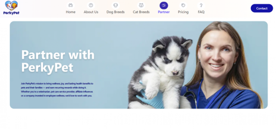The image size is (276, 130).
Task: Click the highlighted handshake Partner icon
Action: click(164, 5)
